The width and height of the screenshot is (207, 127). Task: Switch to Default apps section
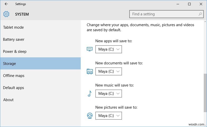tap(40, 88)
